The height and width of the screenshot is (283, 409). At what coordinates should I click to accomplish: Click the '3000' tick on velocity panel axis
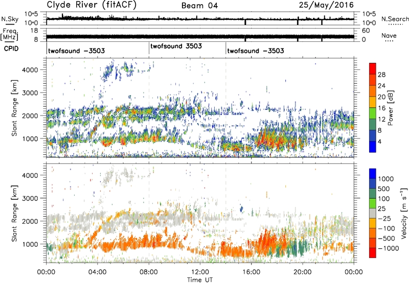[x=30, y=198]
